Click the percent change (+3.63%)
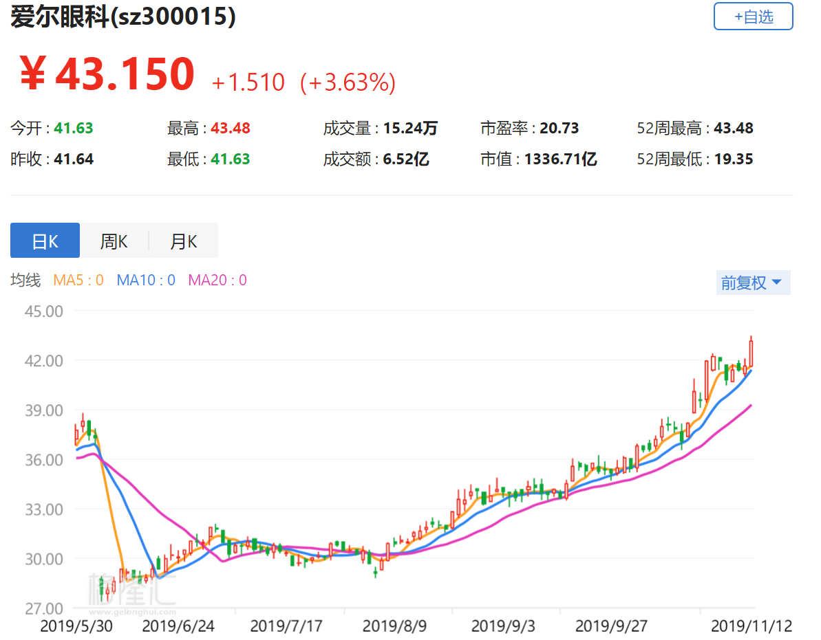This screenshot has height=640, width=821. pyautogui.click(x=348, y=82)
